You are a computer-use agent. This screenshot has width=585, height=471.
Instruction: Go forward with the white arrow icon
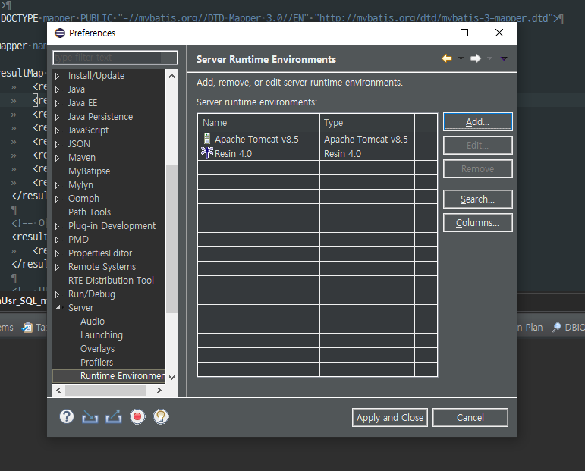(476, 59)
